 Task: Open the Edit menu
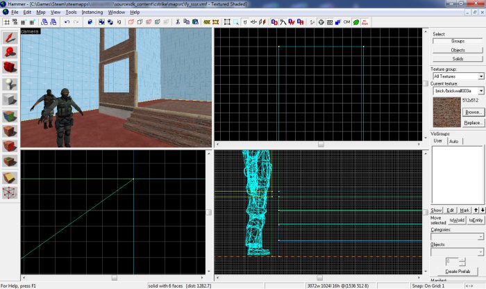click(x=27, y=12)
